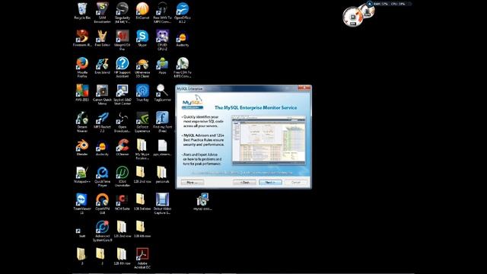Launch TeamViewer 11
Viewport: 487px width, 274px height.
coord(82,203)
